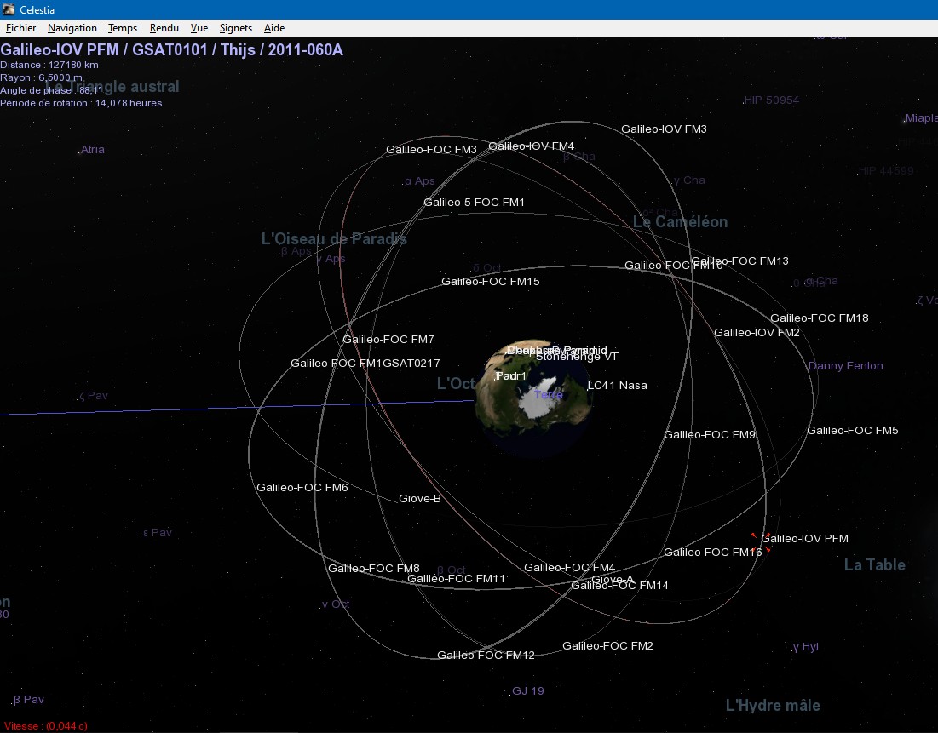Viewport: 938px width, 733px height.
Task: Click the "Galileo-FOC FM1GSAT0217" label
Action: click(365, 363)
